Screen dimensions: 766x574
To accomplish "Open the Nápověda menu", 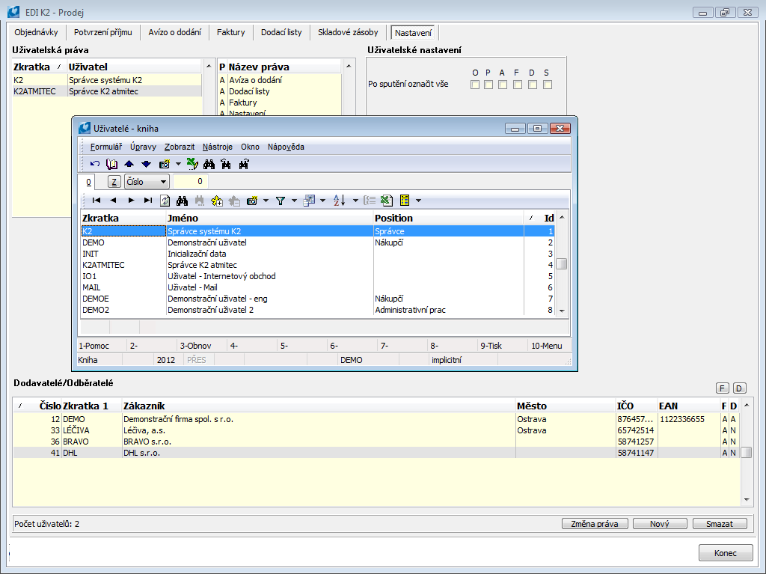I will [x=286, y=147].
